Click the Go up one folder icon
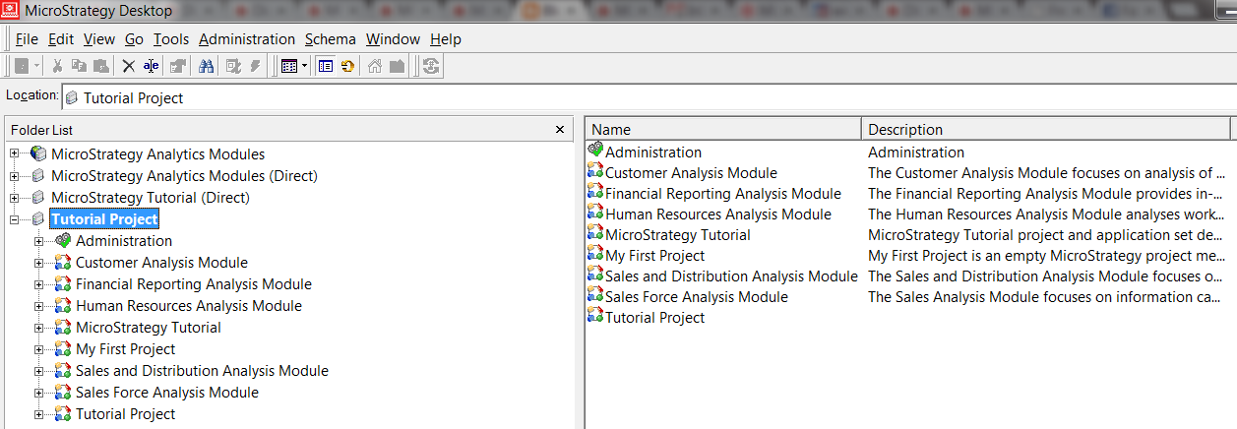Image resolution: width=1237 pixels, height=429 pixels. 397,67
